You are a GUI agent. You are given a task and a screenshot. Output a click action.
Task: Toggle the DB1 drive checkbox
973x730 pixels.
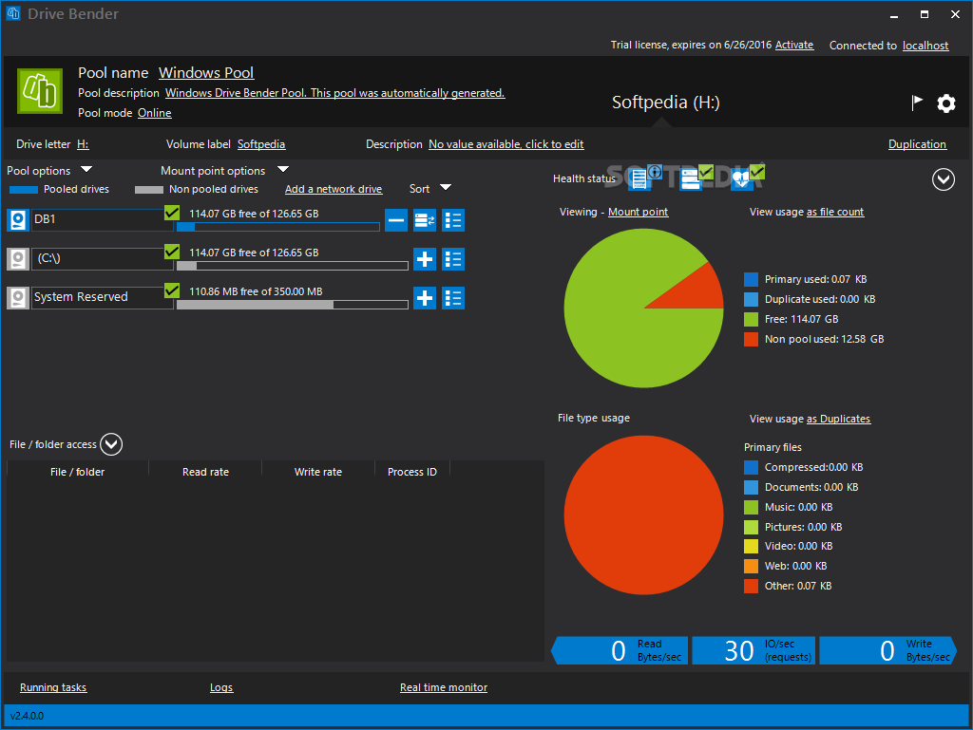172,213
